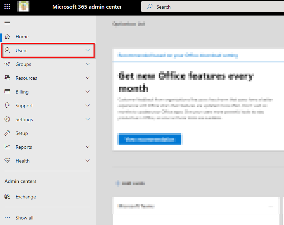Expand the Health chevron
284x225 pixels.
pos(88,160)
